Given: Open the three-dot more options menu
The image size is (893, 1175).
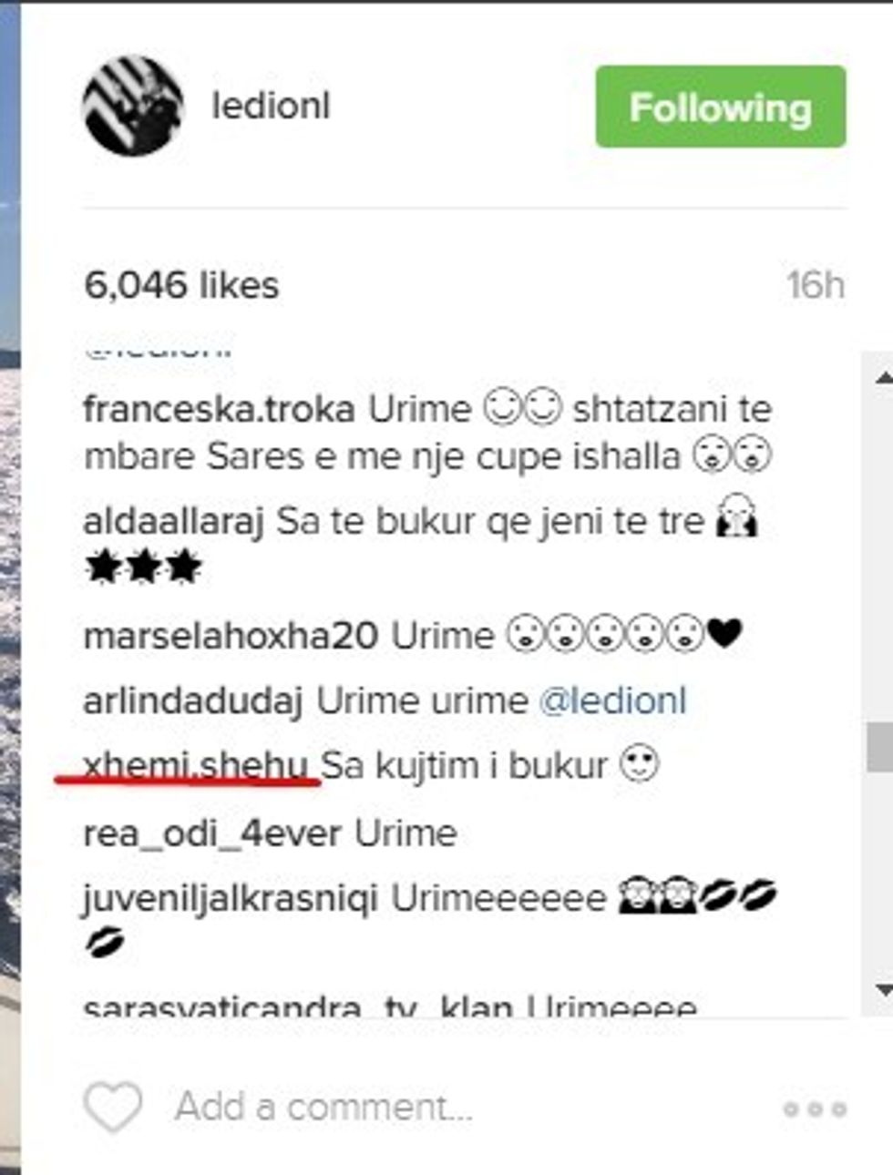Looking at the screenshot, I should [815, 1109].
